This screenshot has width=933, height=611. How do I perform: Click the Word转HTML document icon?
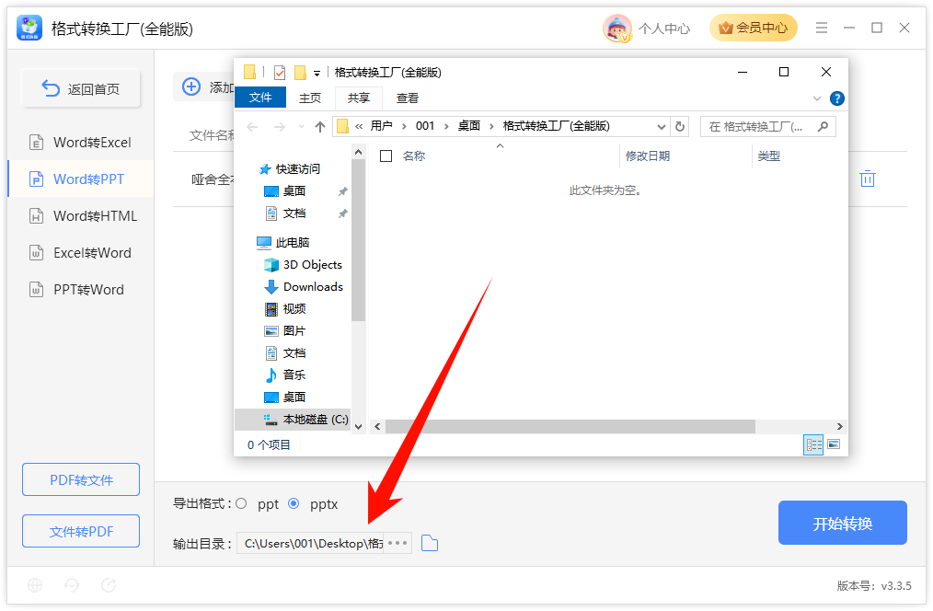click(x=36, y=216)
